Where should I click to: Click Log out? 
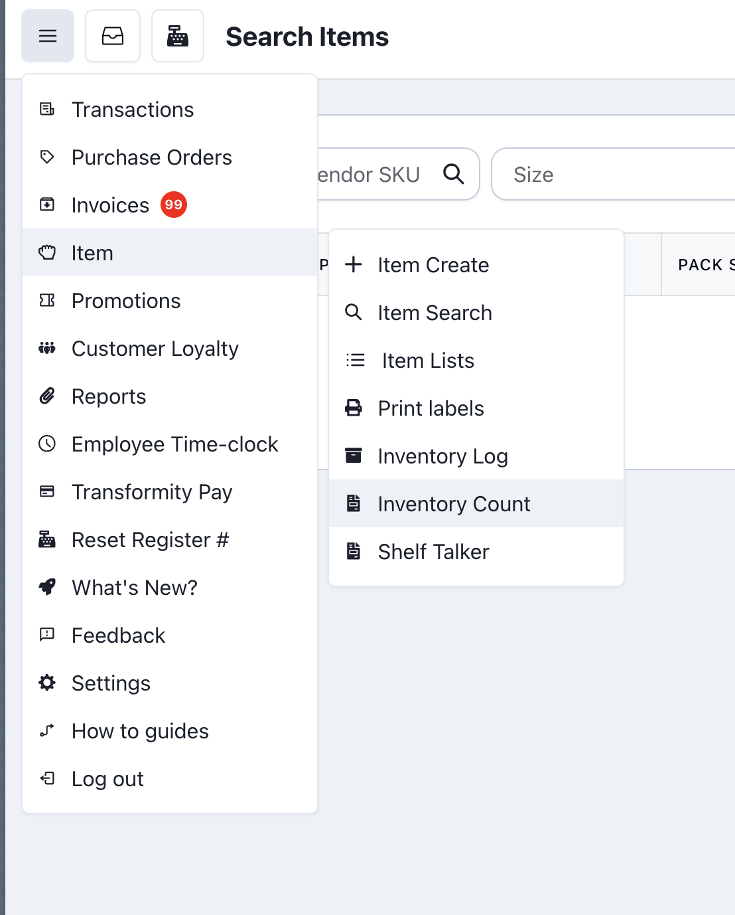click(107, 779)
